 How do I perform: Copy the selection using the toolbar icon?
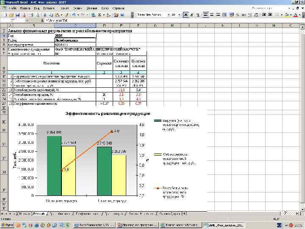coord(51,15)
